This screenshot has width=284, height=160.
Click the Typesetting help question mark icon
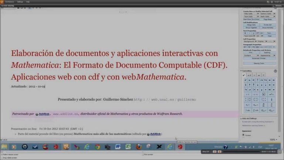pos(275,71)
